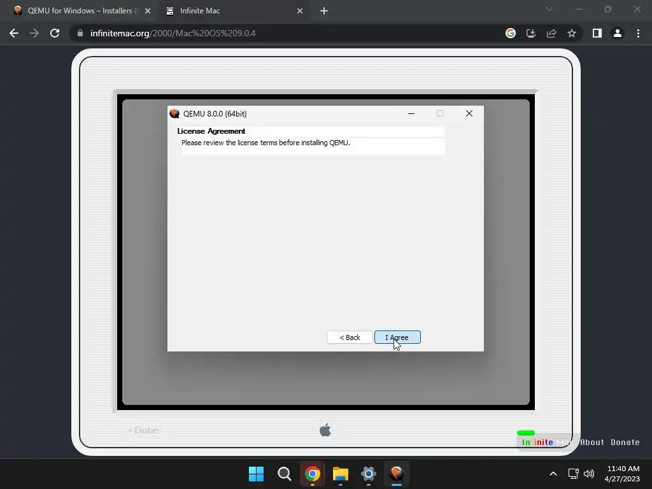Toggle the browser side panel
The width and height of the screenshot is (652, 489).
point(597,33)
